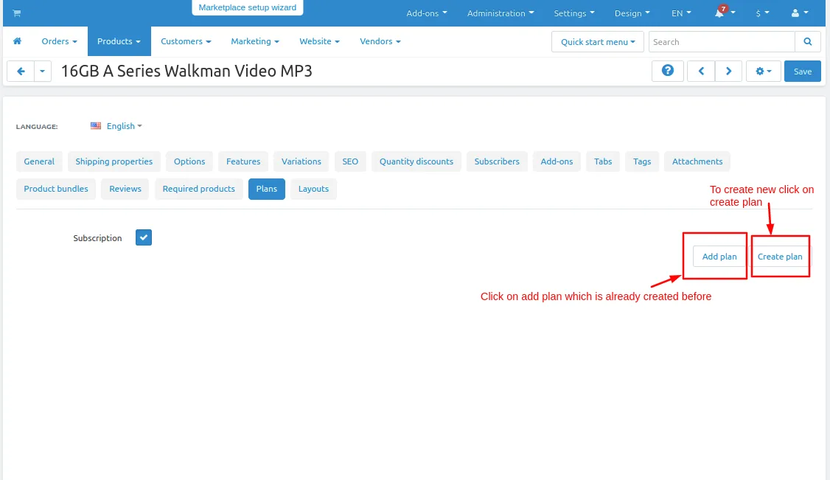Switch to the Product bundles tab

[x=56, y=189]
